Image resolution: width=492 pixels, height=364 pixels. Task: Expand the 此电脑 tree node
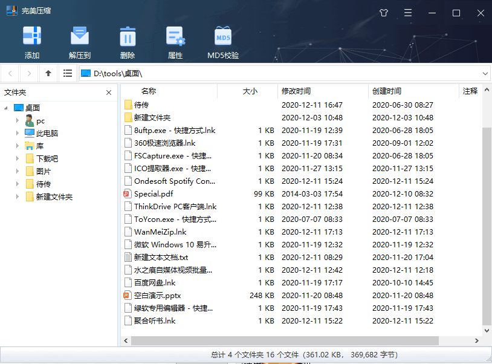(x=18, y=134)
